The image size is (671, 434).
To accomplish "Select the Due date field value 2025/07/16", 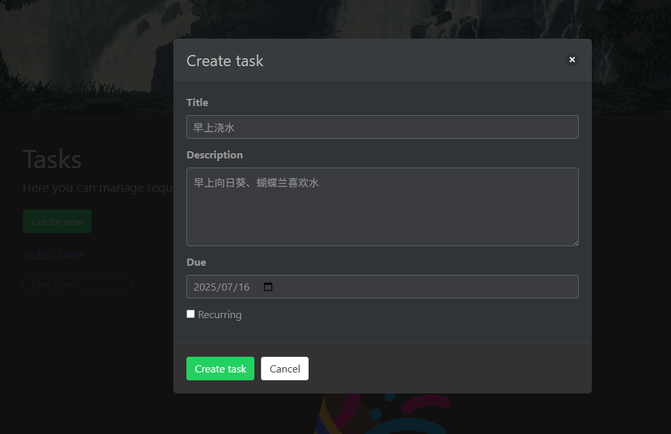I will pos(221,287).
